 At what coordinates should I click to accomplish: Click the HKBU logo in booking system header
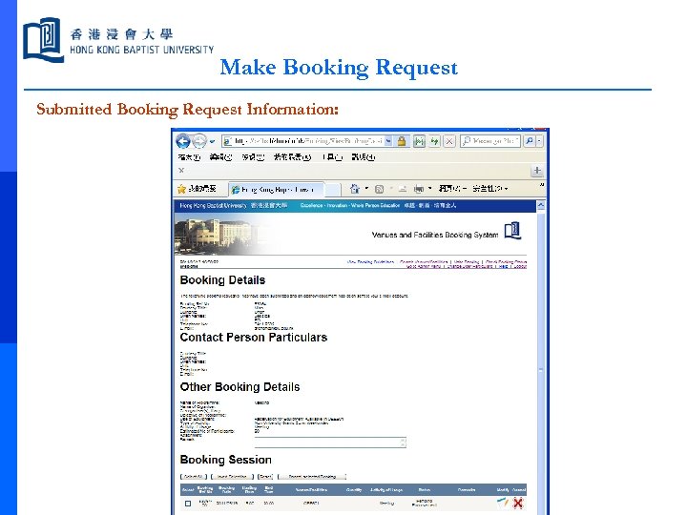tap(512, 231)
